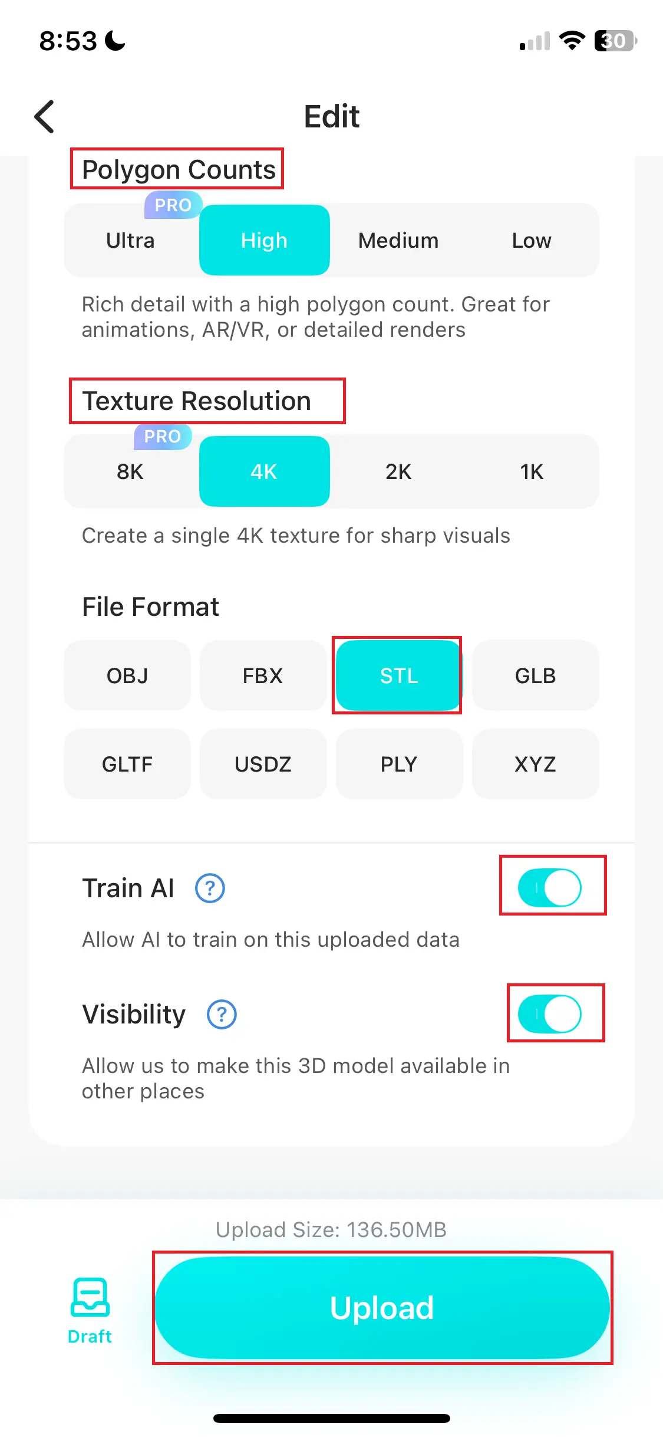Choose OBJ file format

point(127,675)
